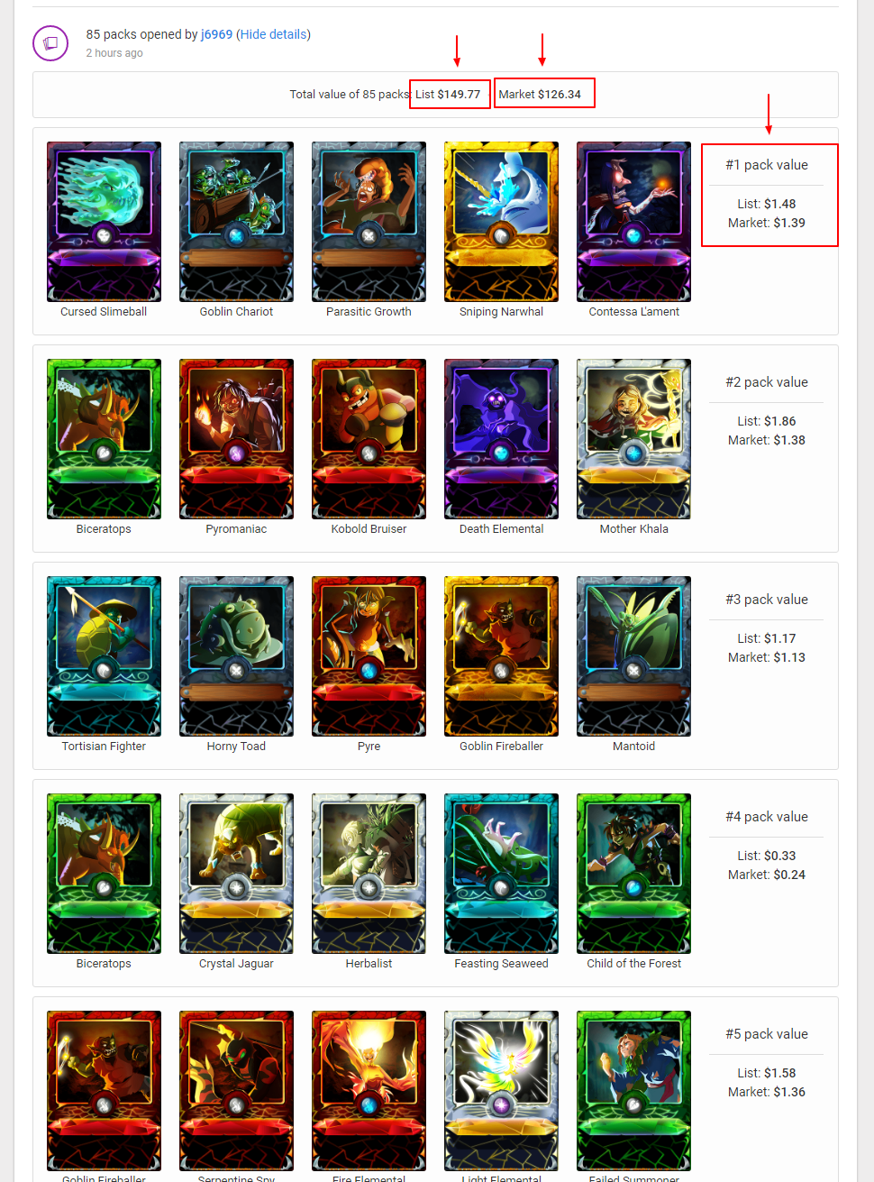Select the Kobold Bruiser card

369,439
